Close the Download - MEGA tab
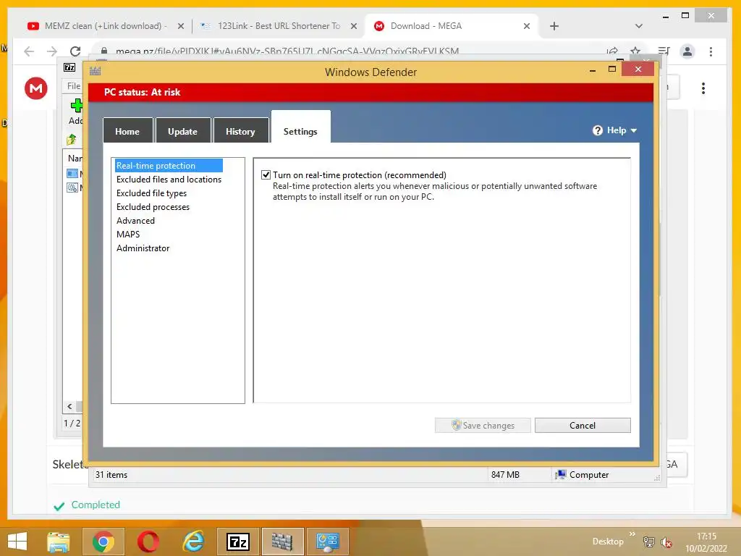The width and height of the screenshot is (741, 556). 527,27
